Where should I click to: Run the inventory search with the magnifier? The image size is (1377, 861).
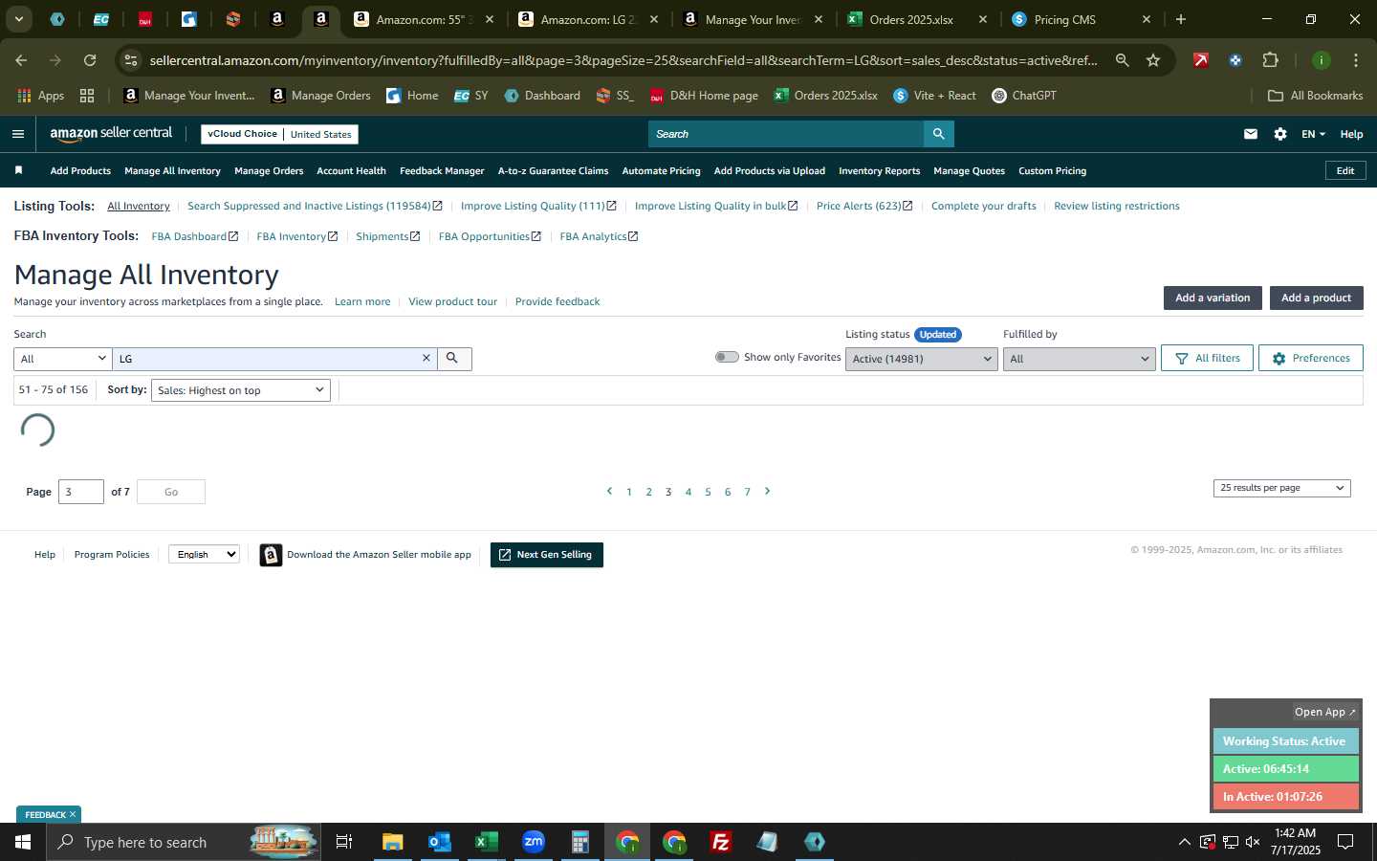(x=452, y=358)
